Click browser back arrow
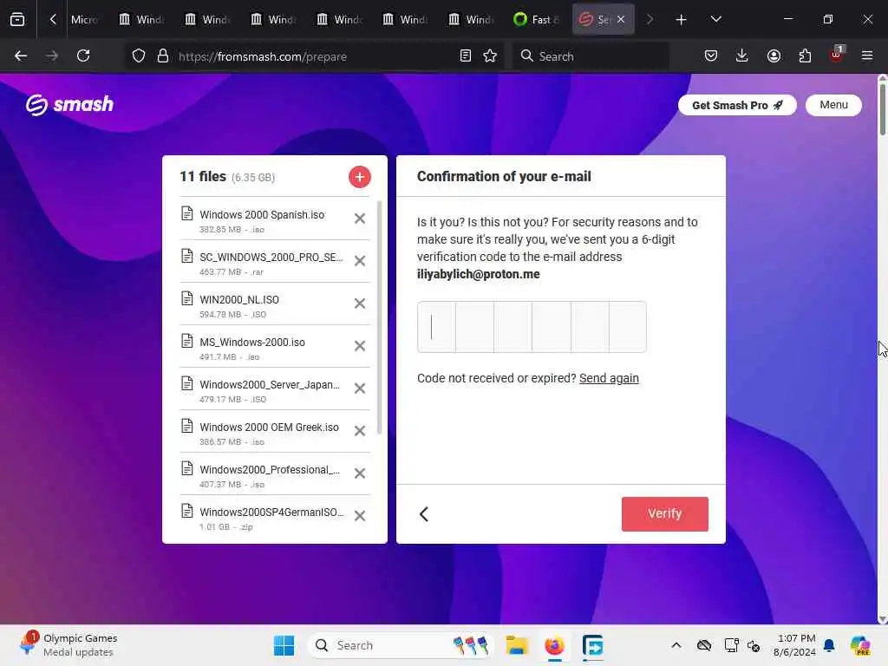This screenshot has width=888, height=666. click(21, 56)
